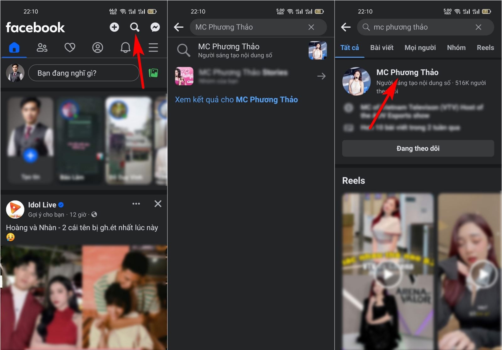This screenshot has width=502, height=350.
Task: Select the 'Tất cả' results tab
Action: pyautogui.click(x=350, y=48)
